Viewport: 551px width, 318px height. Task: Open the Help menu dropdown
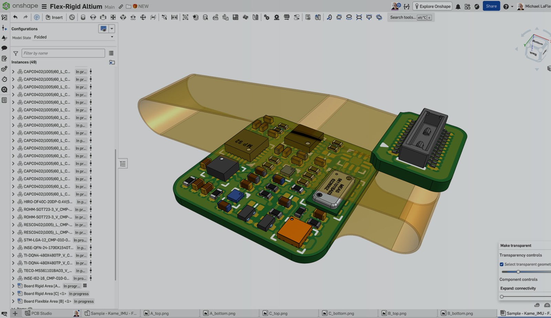click(x=508, y=7)
